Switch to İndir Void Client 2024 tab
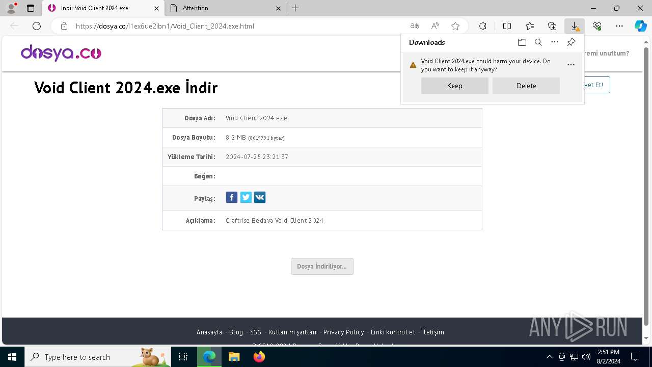This screenshot has height=367, width=652. click(x=104, y=8)
